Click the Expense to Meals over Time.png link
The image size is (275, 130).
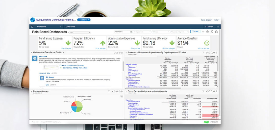(x=72, y=65)
